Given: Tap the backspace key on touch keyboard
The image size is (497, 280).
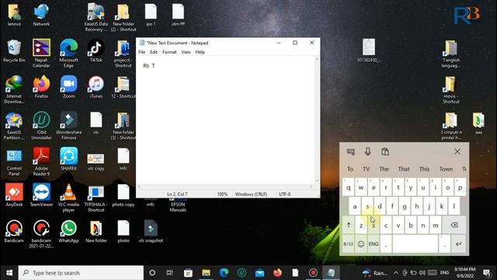Looking at the screenshot, I should (454, 225).
